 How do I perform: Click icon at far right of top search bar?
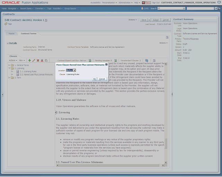(x=219, y=8)
